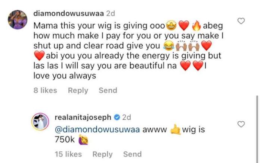Click the thumbs up emoji in reply
The width and height of the screenshot is (260, 163).
point(175,130)
